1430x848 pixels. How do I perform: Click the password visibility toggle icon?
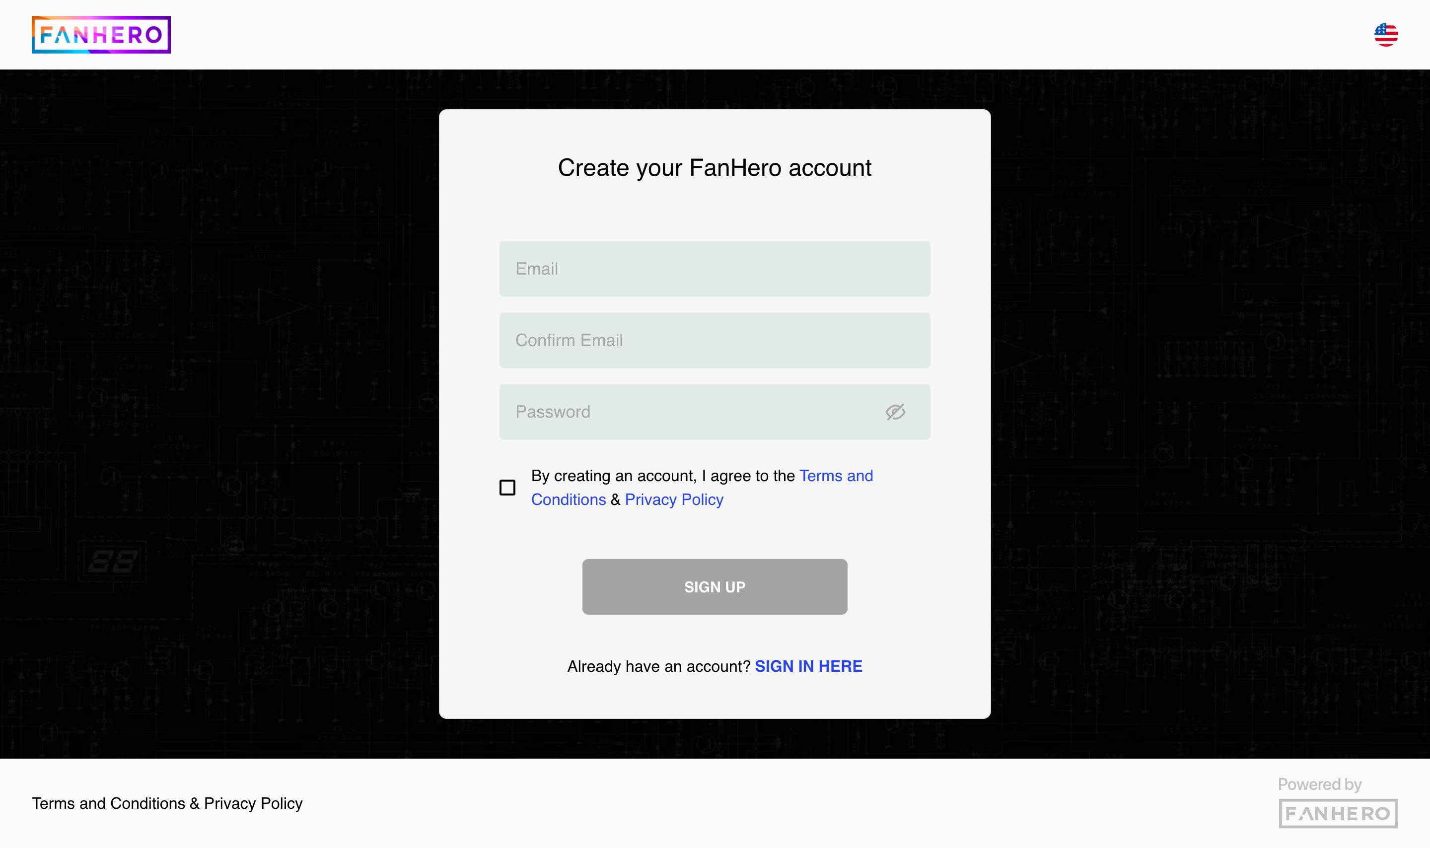894,412
